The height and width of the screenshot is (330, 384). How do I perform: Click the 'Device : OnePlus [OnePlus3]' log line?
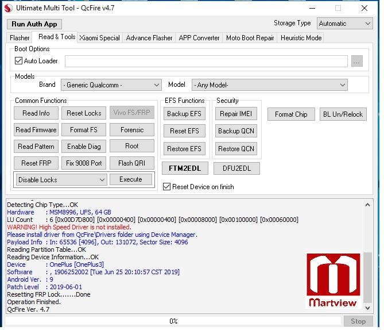point(56,264)
